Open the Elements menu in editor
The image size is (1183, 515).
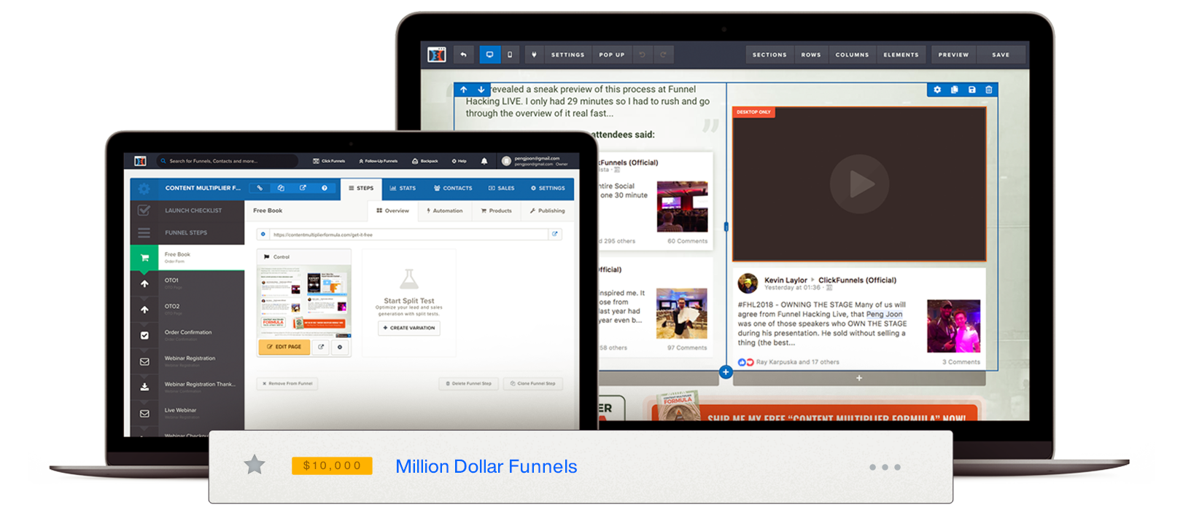tap(901, 55)
